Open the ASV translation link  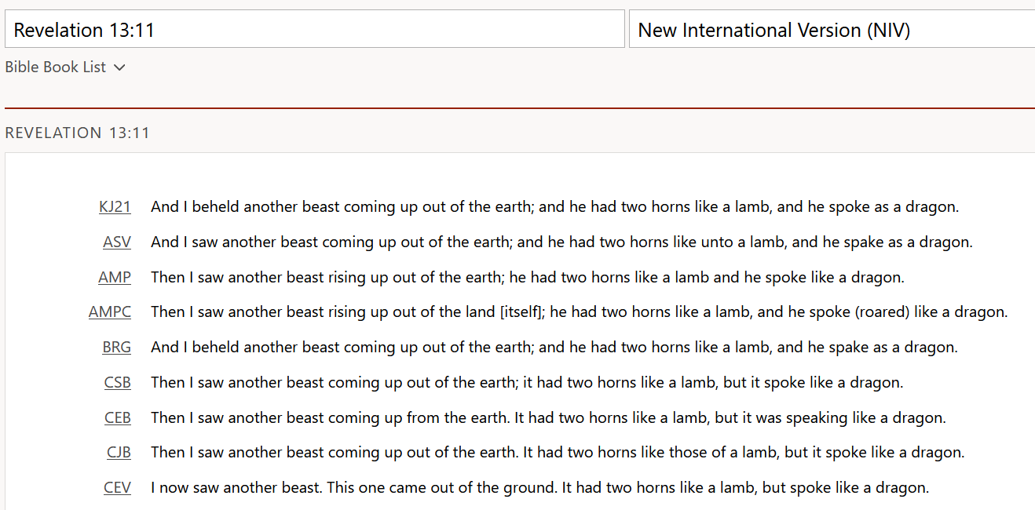(x=117, y=242)
